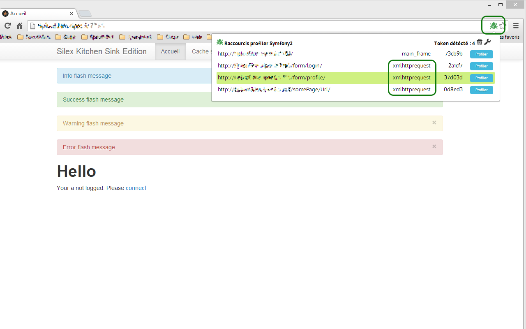Open the Profiler for token 73cb9b

tap(481, 54)
